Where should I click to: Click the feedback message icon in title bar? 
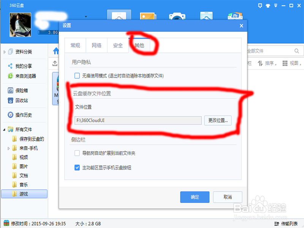[260, 5]
